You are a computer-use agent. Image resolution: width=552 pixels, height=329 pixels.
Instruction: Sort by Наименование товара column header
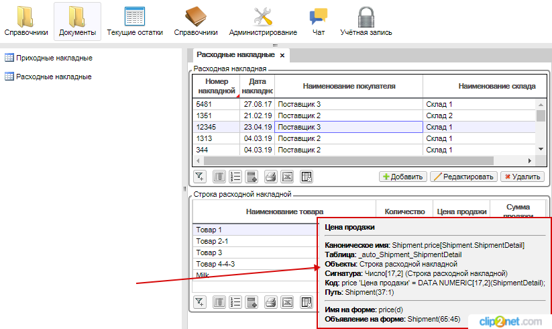(x=284, y=211)
